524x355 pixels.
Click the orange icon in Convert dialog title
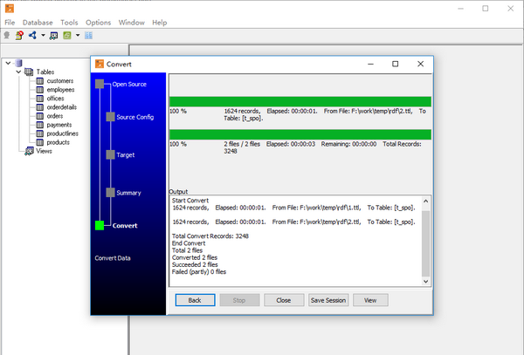coord(100,64)
